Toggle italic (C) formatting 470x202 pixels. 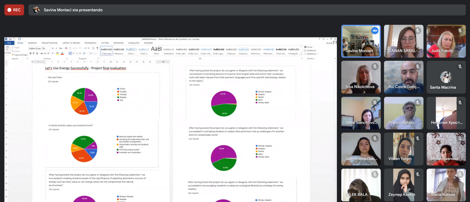point(33,53)
